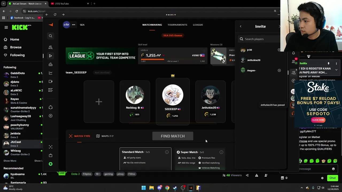342x192 pixels.
Task: Add a player in empty party slot
Action: pyautogui.click(x=99, y=102)
